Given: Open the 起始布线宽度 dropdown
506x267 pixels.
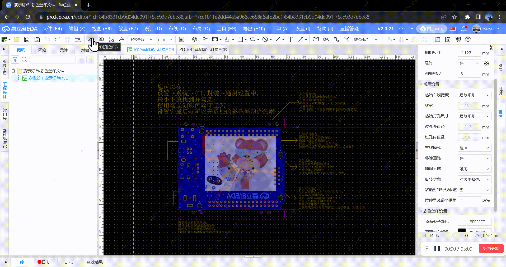Looking at the screenshot, I should (x=475, y=95).
